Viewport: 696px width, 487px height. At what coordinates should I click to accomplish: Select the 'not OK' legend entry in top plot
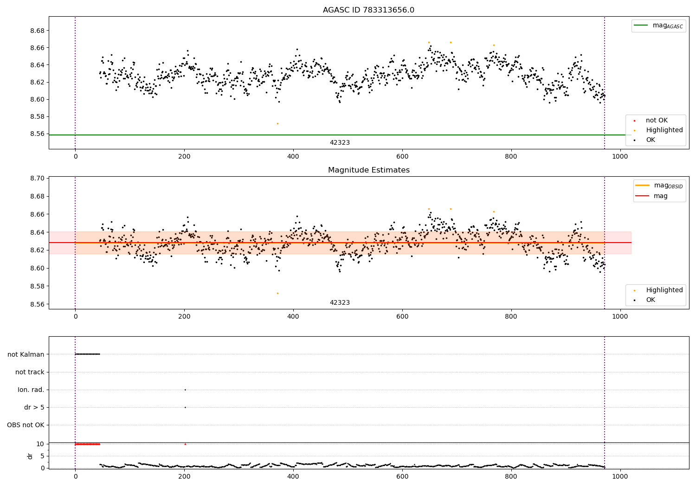tap(657, 121)
